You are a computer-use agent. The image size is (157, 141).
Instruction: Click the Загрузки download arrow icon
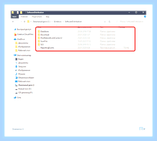(x=16, y=66)
